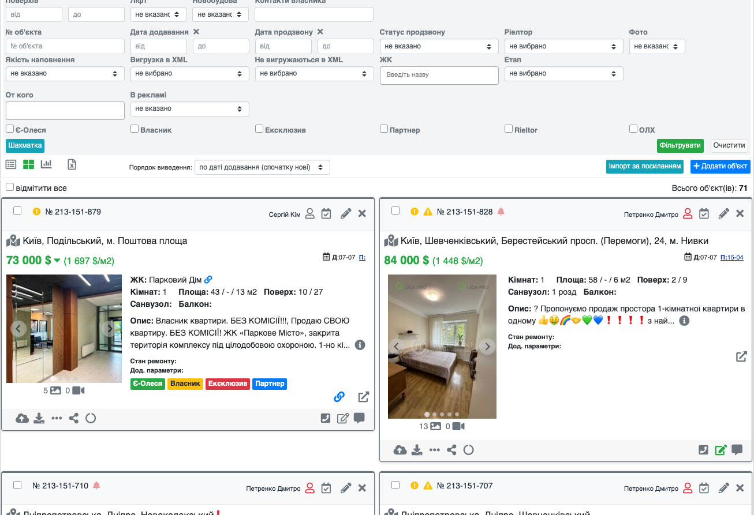Open map marker for Поштова площа listing

pyautogui.click(x=13, y=240)
